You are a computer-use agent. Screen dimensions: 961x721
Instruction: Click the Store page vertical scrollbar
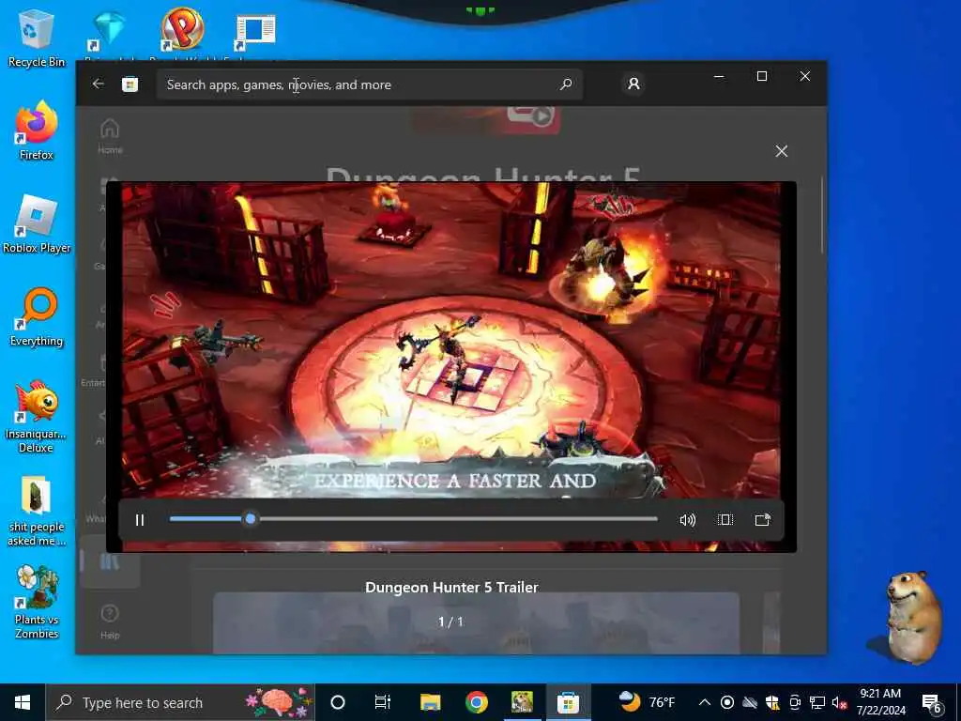pyautogui.click(x=822, y=215)
